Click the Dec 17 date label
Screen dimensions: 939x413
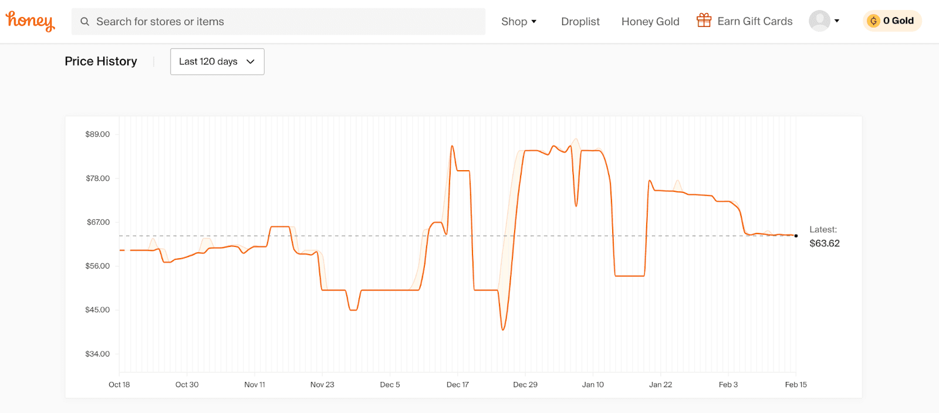(458, 385)
